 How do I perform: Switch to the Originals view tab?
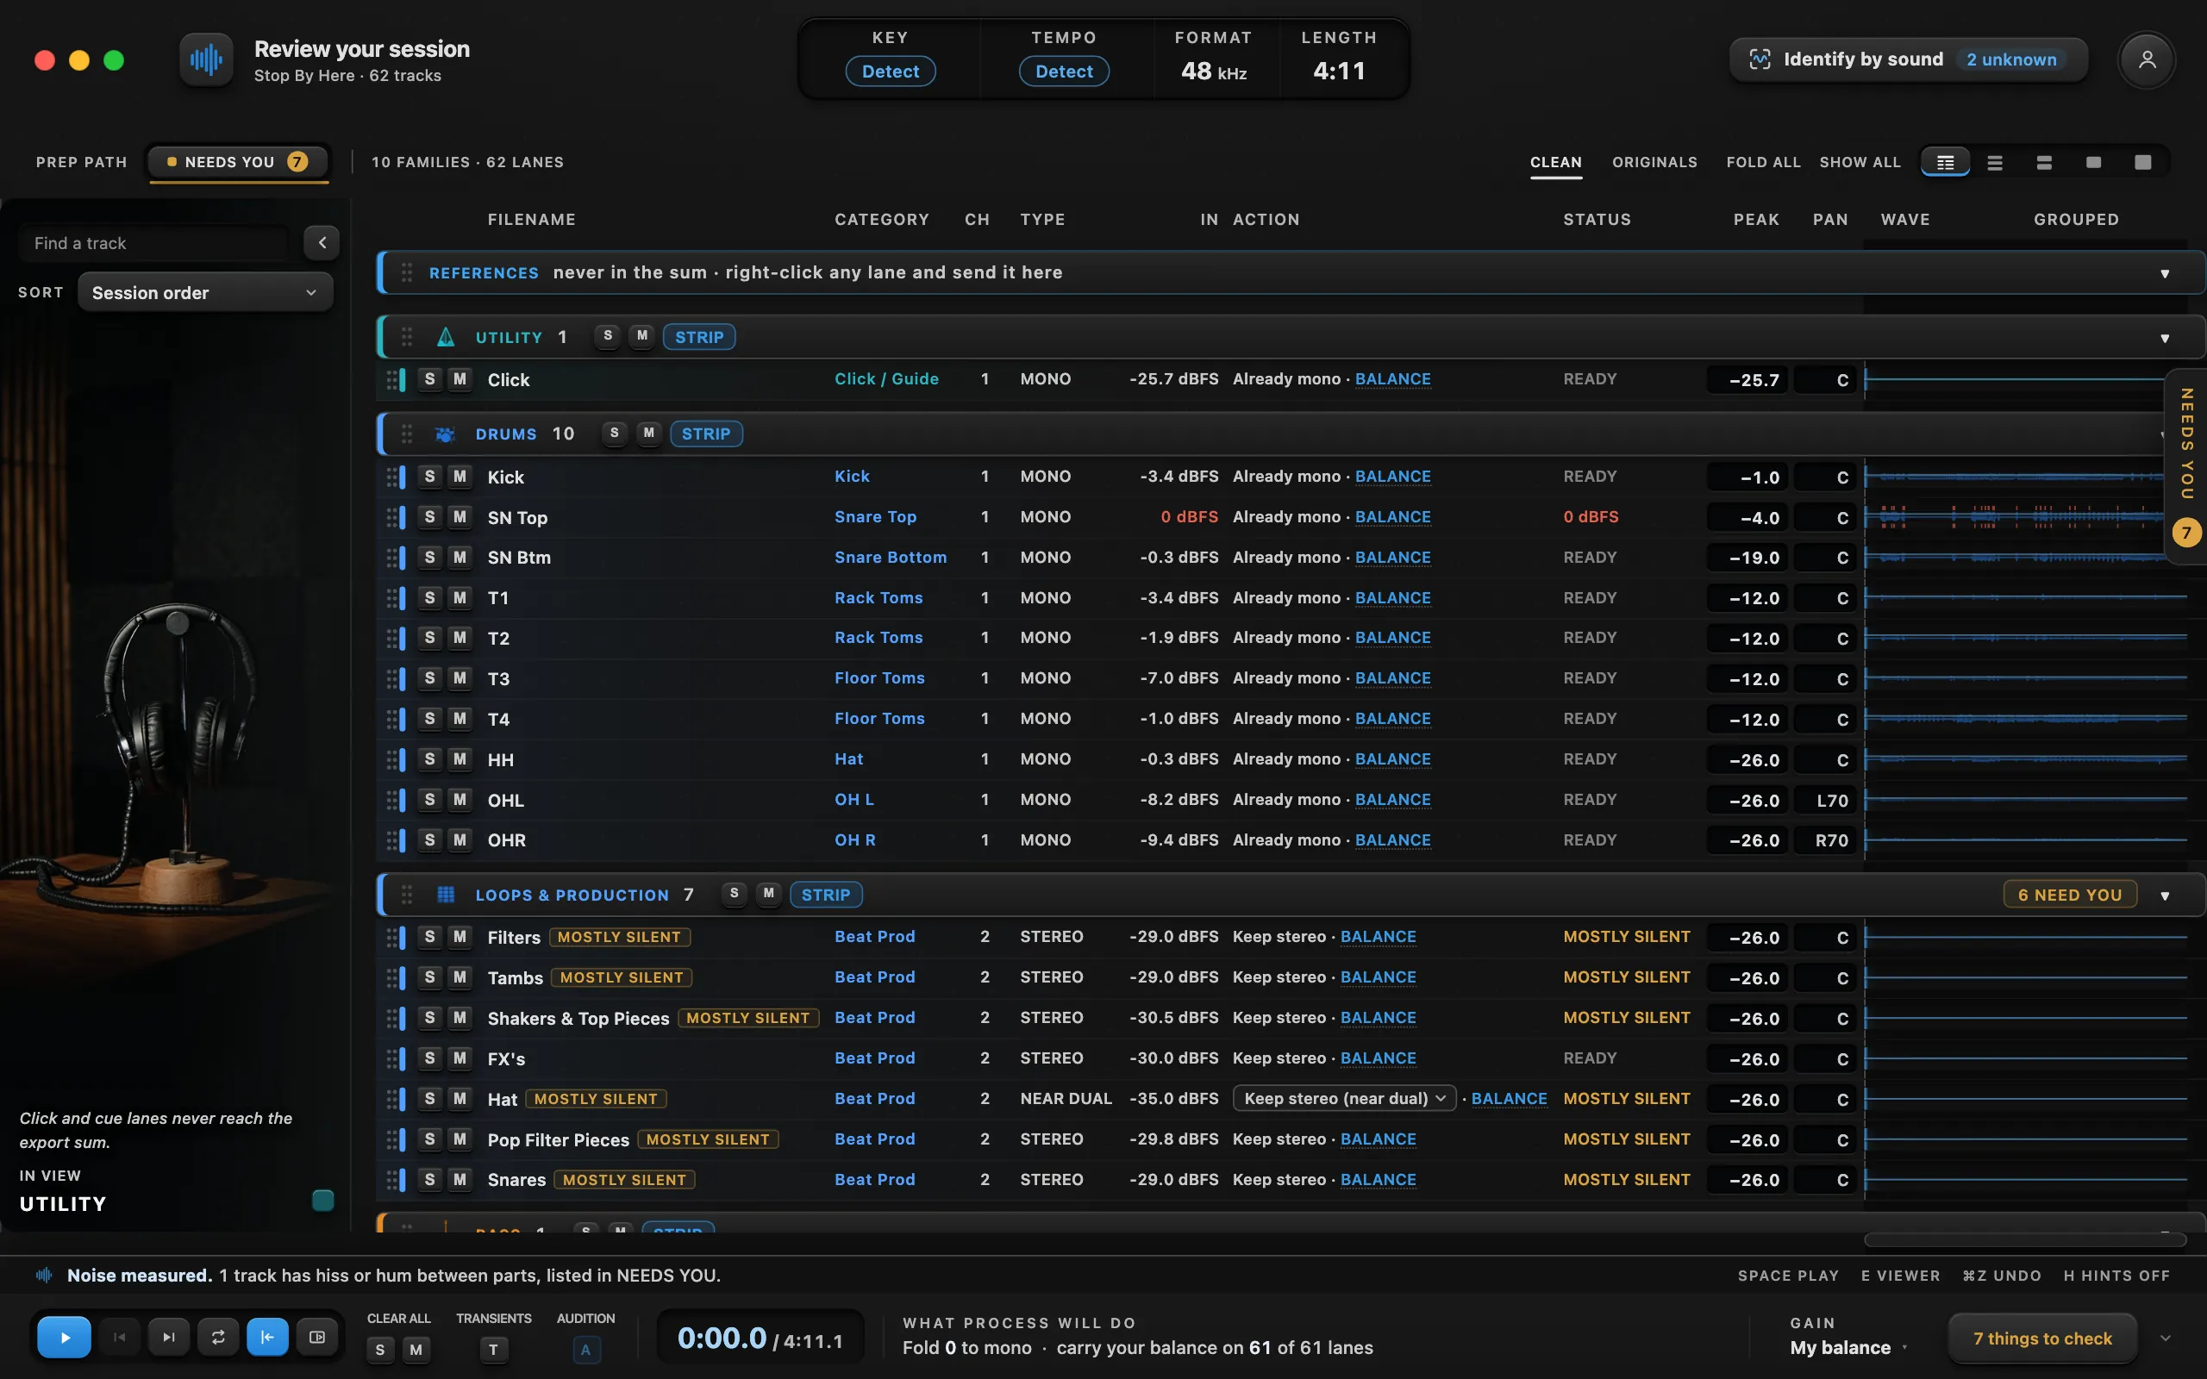(1654, 162)
